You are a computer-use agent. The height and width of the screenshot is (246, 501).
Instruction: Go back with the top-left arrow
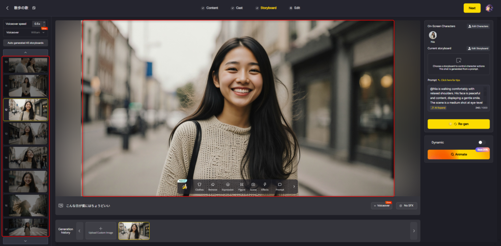point(7,8)
